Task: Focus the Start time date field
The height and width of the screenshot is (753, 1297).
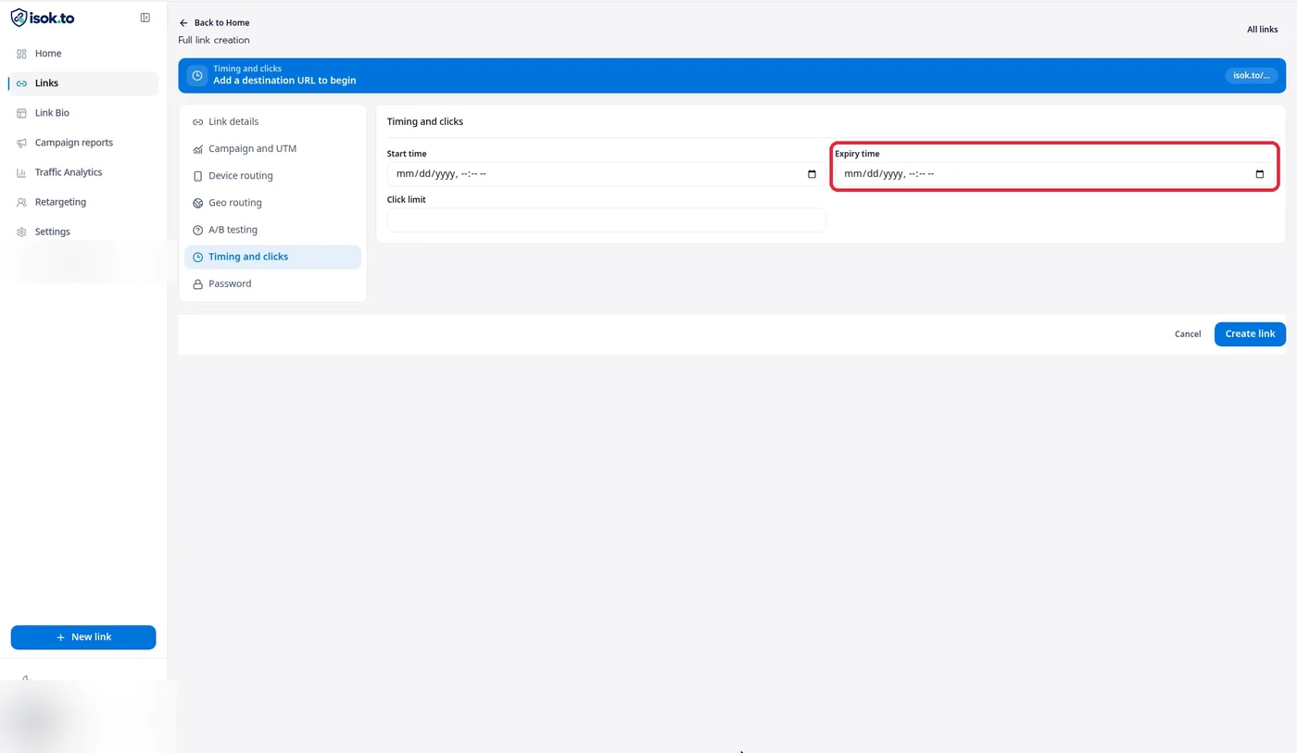Action: tap(606, 174)
